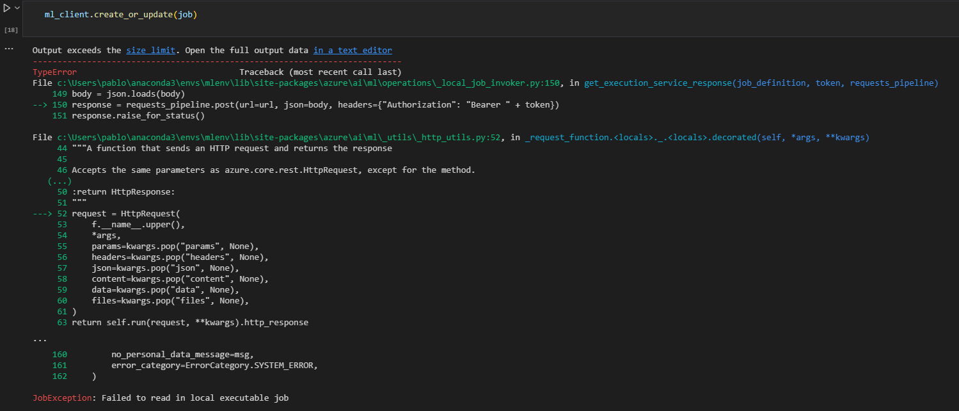This screenshot has height=411, width=959.
Task: Open full output 'in a text editor'
Action: click(x=353, y=50)
